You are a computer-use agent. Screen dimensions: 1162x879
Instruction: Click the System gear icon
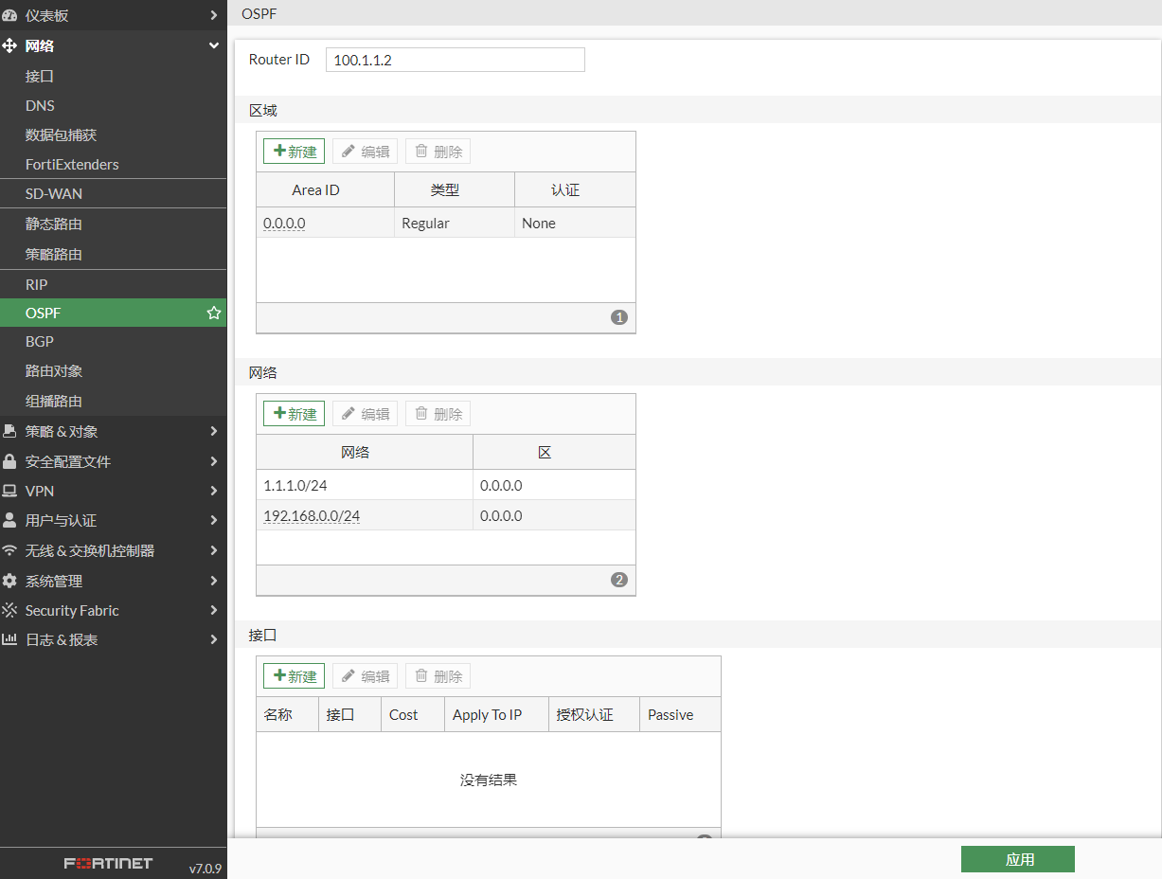tap(9, 581)
